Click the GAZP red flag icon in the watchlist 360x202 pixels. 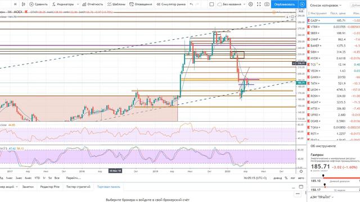[x=309, y=20]
